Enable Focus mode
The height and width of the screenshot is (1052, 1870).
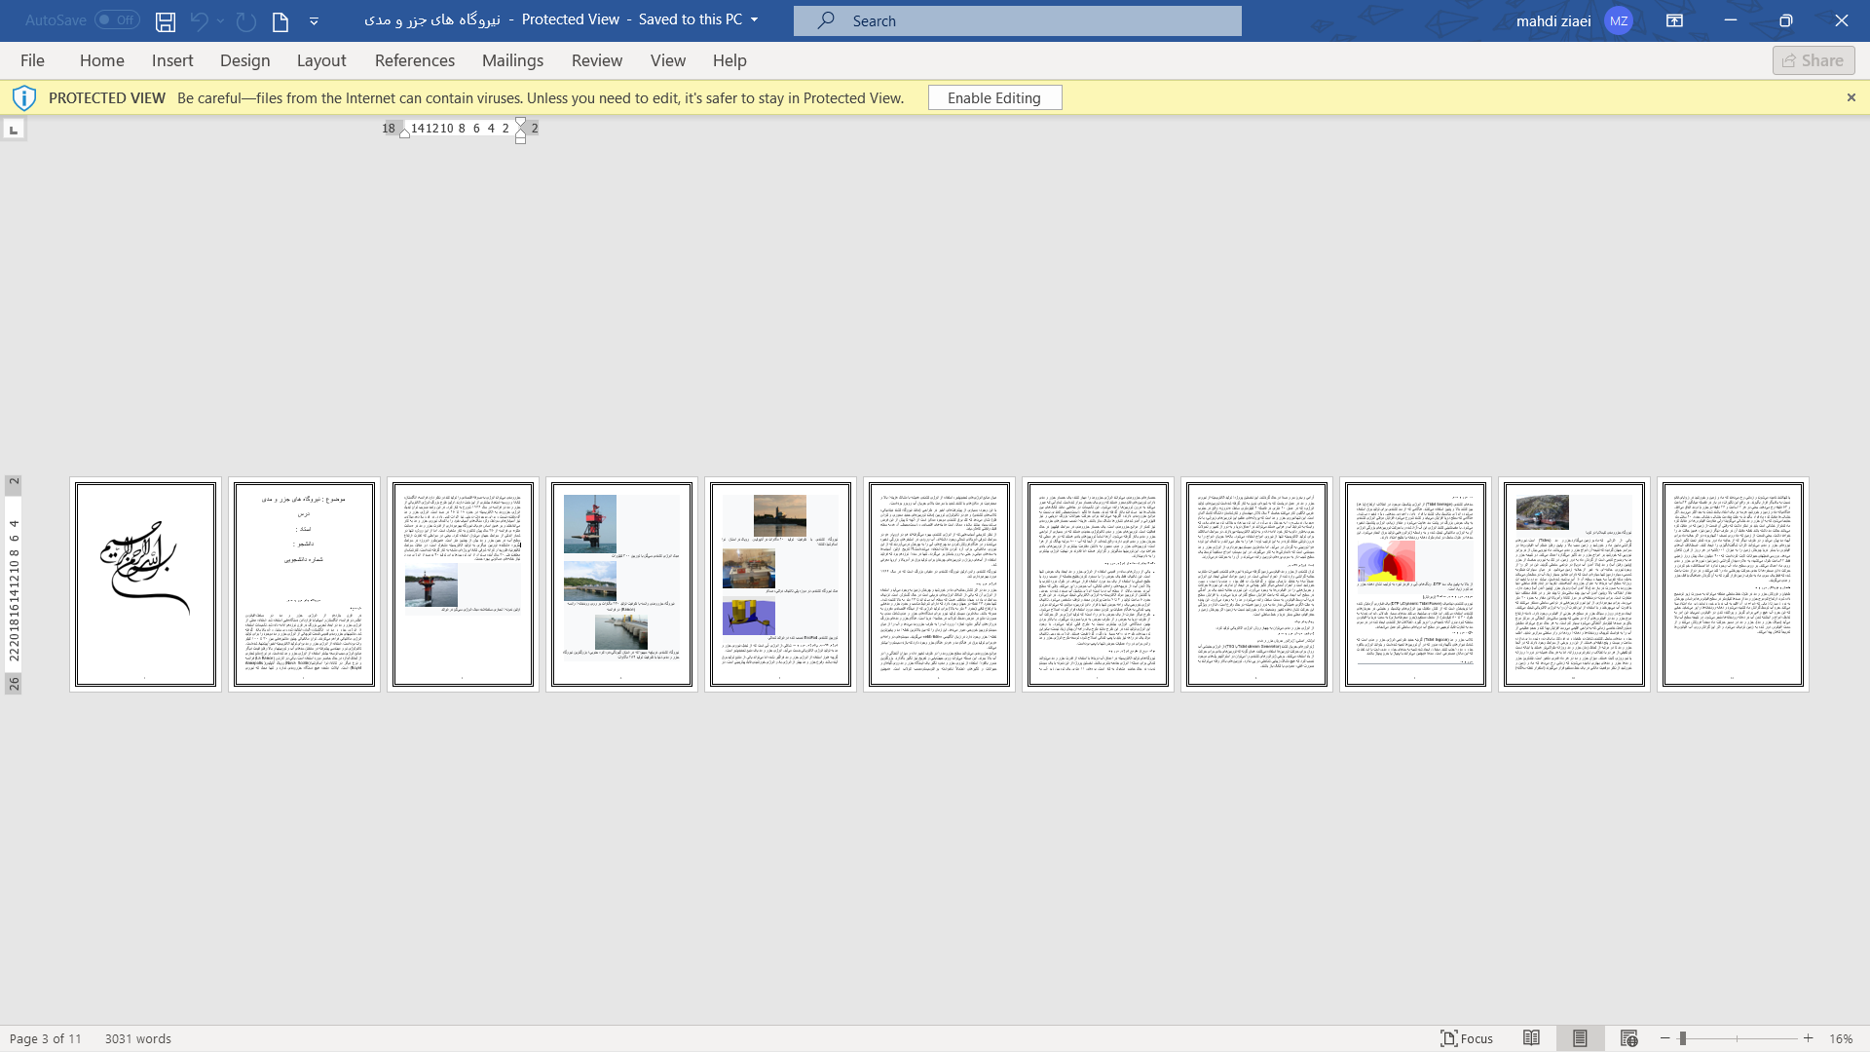1467,1038
